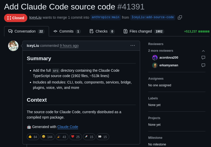
Task: Open the IceyLiu:add-source-code branch link
Action: click(153, 17)
